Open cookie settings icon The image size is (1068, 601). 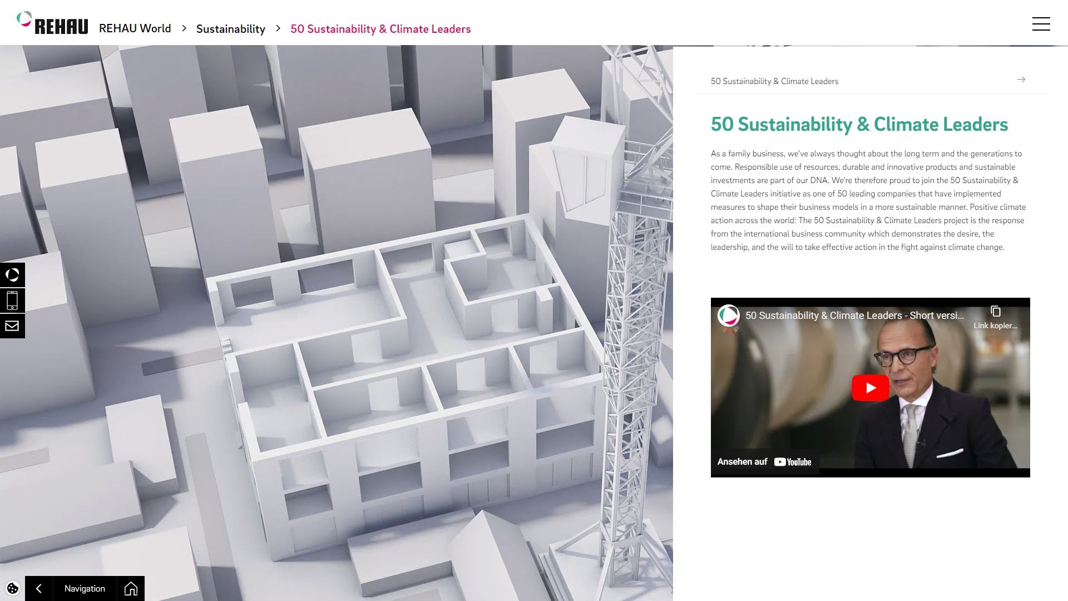click(x=13, y=588)
